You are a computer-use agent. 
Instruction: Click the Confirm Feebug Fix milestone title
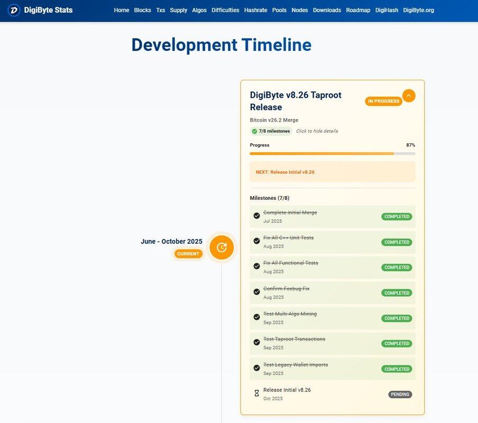pyautogui.click(x=287, y=289)
